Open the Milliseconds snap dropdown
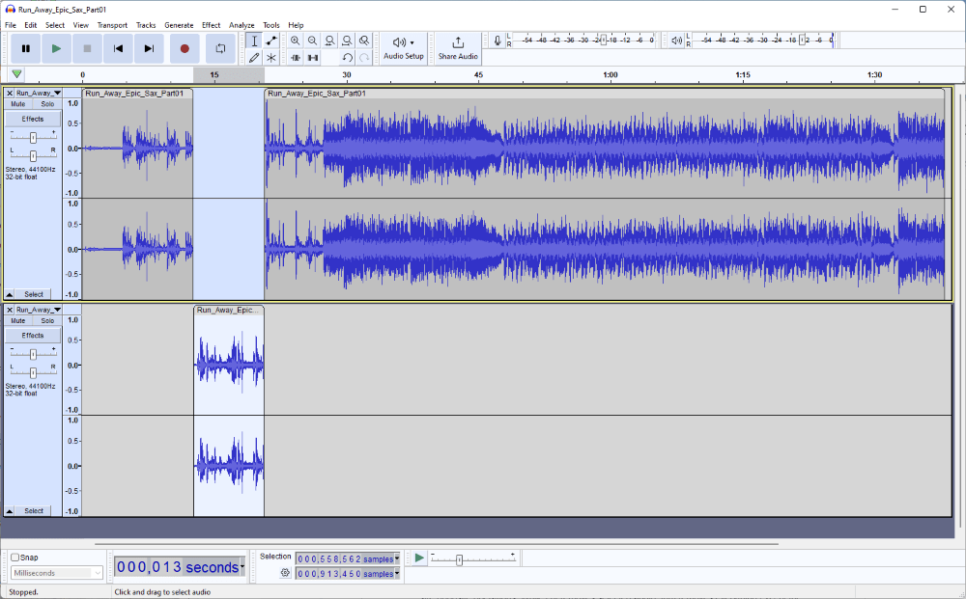This screenshot has height=599, width=966. [x=57, y=573]
